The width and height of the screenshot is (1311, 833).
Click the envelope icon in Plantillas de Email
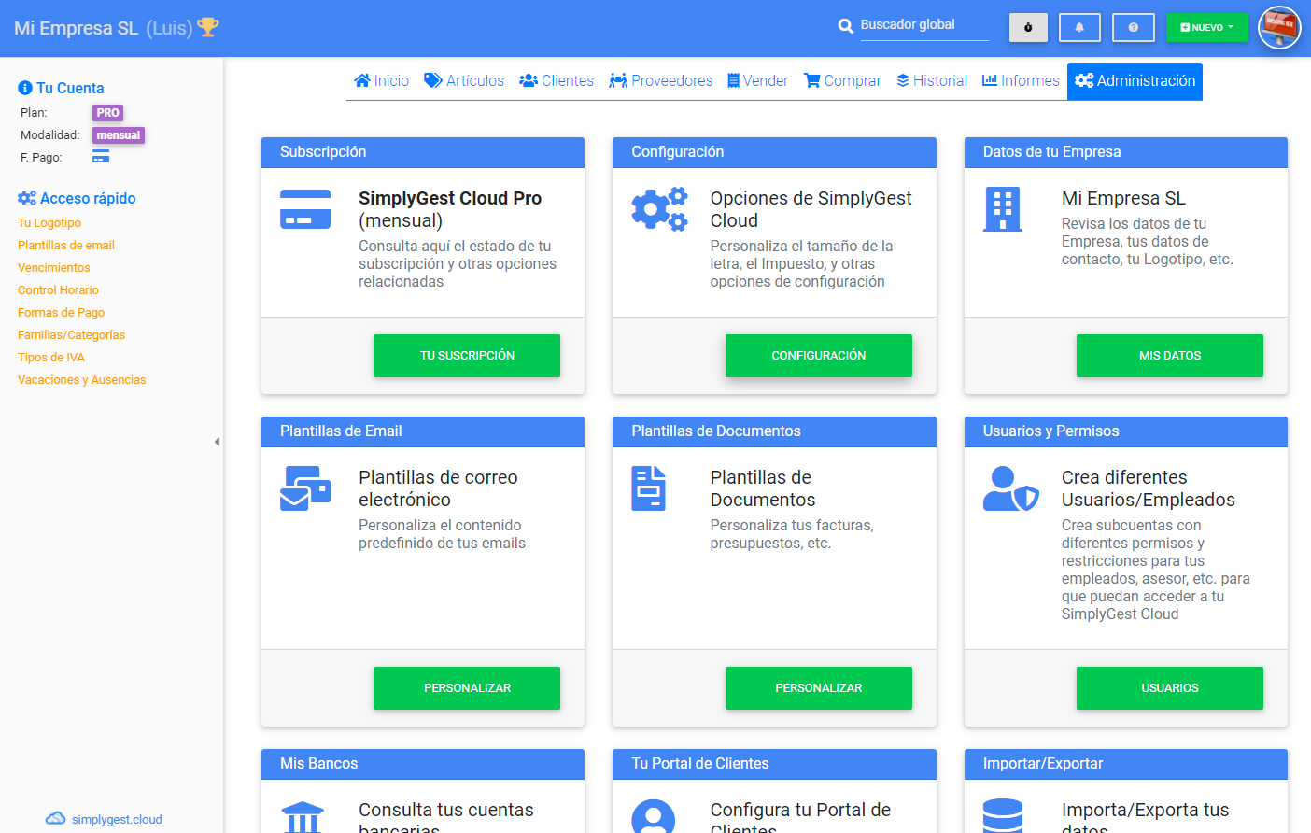pos(305,488)
